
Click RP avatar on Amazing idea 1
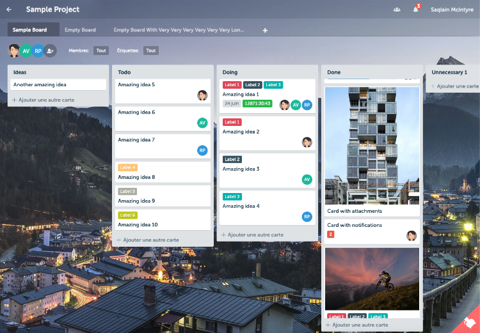(307, 105)
